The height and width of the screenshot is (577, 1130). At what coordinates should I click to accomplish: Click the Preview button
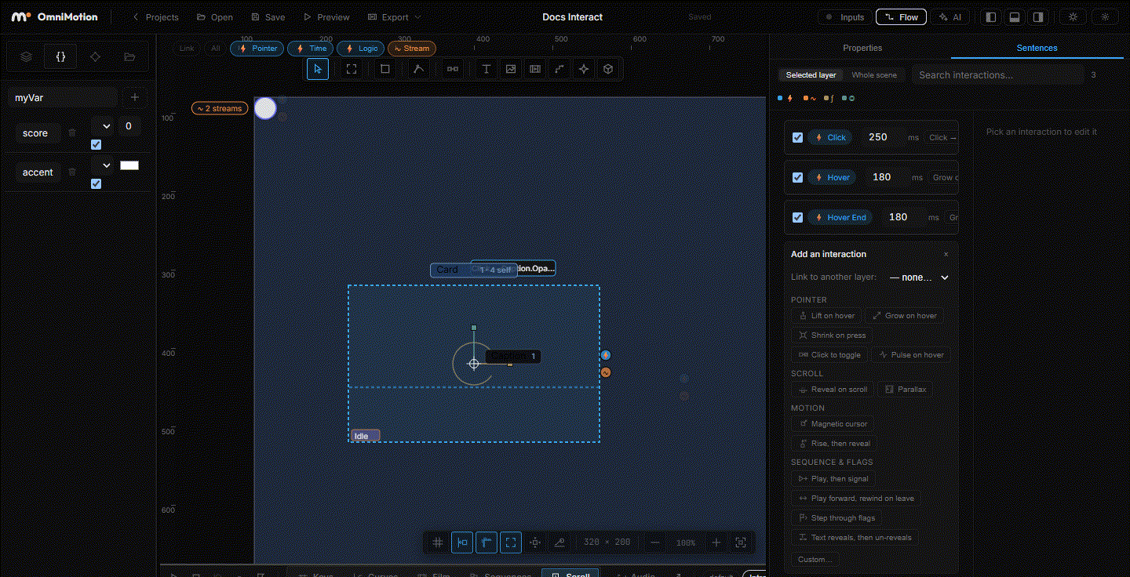click(326, 17)
